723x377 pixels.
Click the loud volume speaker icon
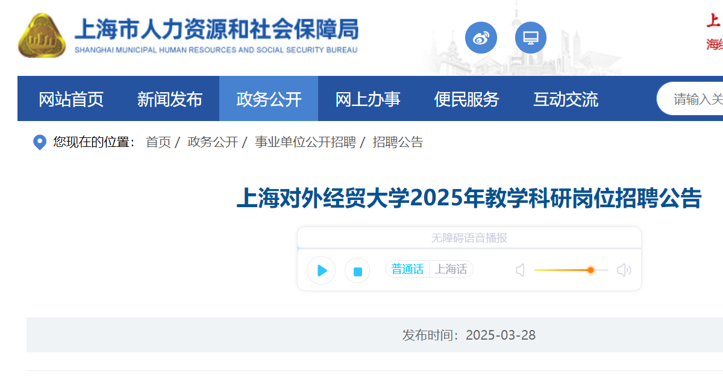click(624, 270)
